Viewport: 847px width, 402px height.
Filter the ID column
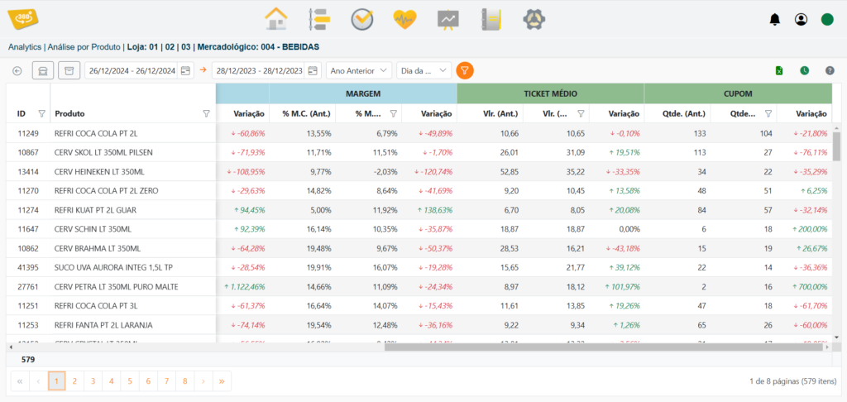click(41, 113)
